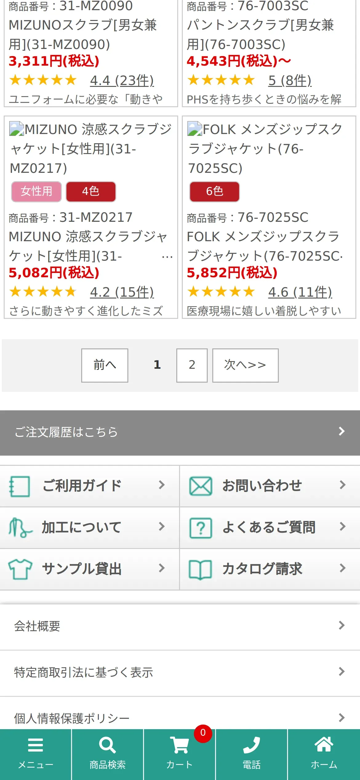Open 特定商取引法に基づく表示 entry

[x=180, y=673]
